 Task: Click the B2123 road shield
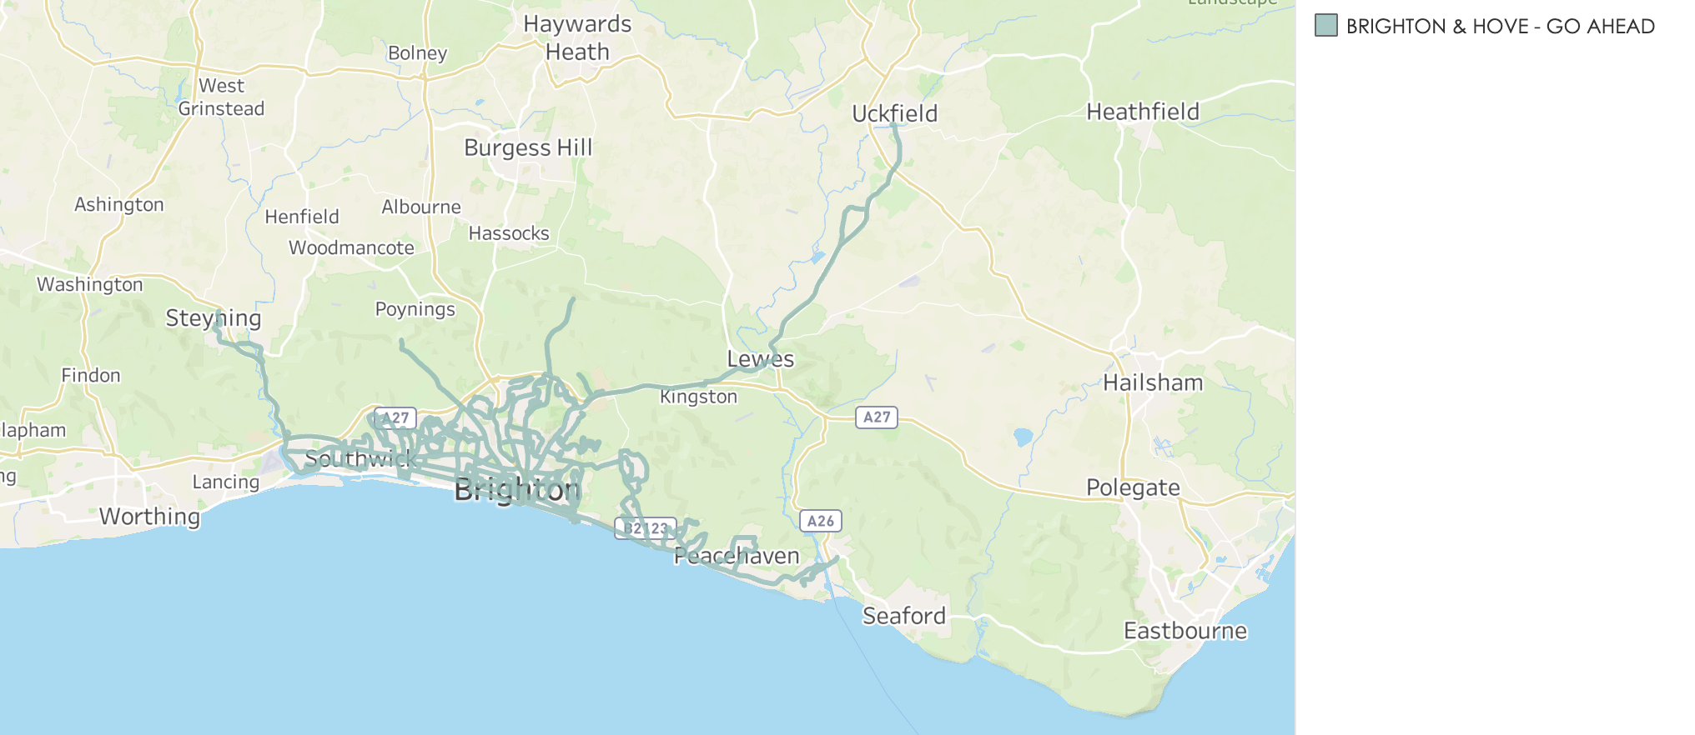pyautogui.click(x=646, y=528)
